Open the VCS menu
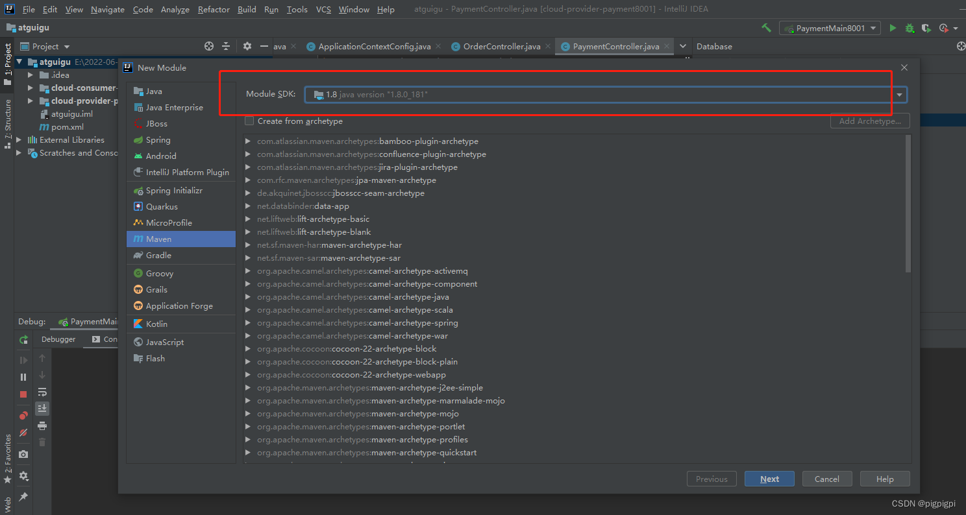Screen dimensions: 966x515 323,9
